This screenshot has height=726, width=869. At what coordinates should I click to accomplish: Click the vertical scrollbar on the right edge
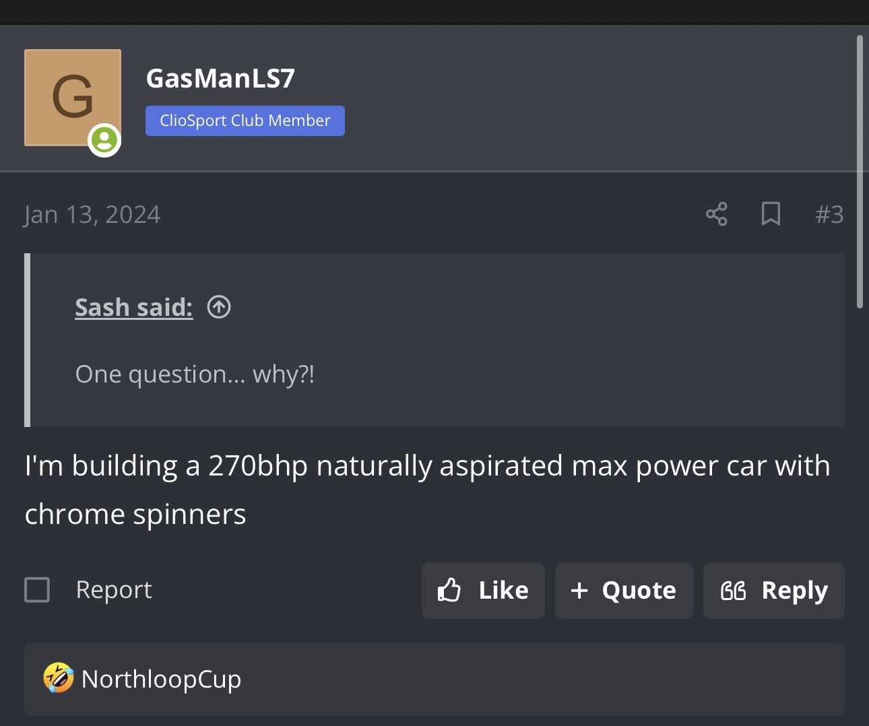point(860,172)
